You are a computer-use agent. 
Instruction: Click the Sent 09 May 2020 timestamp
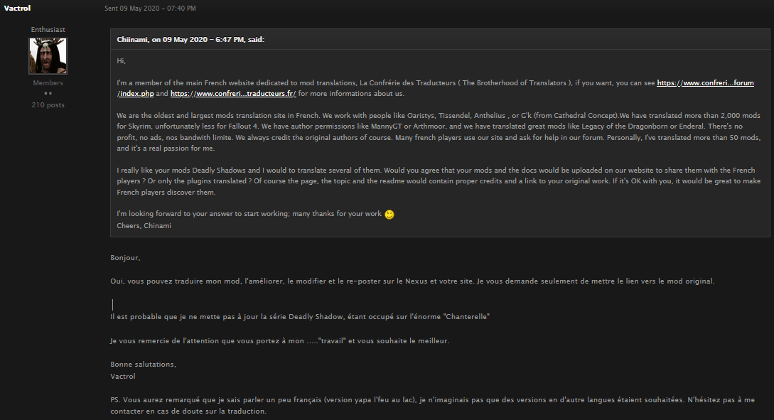coord(150,8)
